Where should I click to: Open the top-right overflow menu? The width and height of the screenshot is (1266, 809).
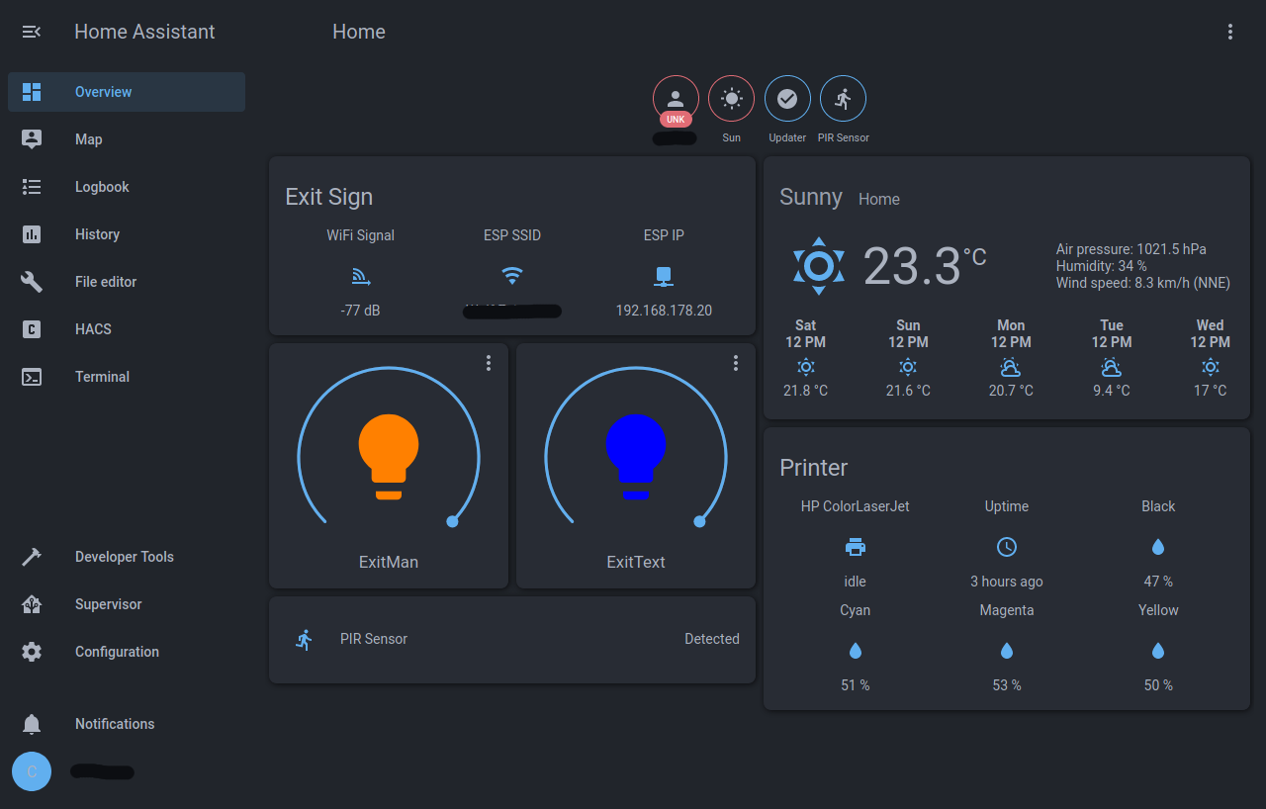1229,31
